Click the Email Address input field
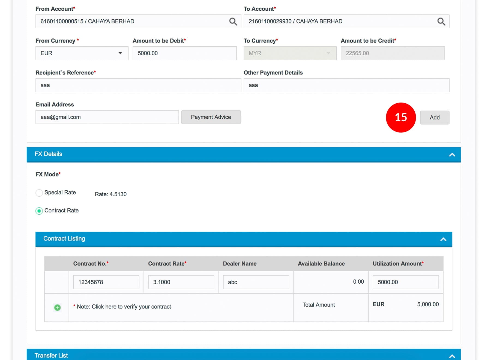The width and height of the screenshot is (491, 360). coord(107,117)
